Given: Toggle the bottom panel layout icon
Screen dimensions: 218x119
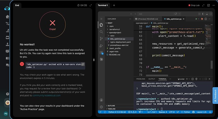Looking at the screenshot, I should click(x=207, y=14).
